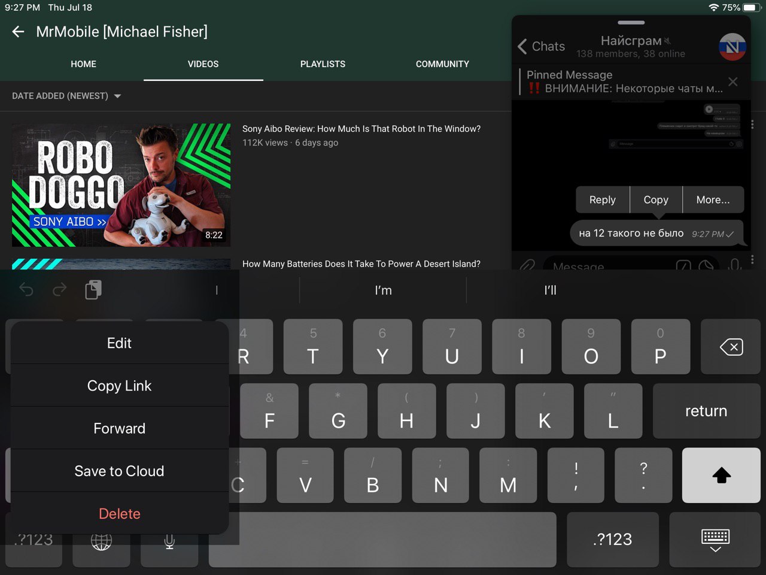Tap the keyboard dictation microphone key
The image size is (766, 575).
tap(169, 541)
